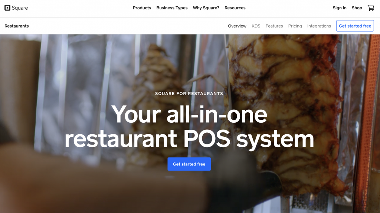Screen dimensions: 380x213
Task: Click the Your all-in-one restaurant POS headline
Action: coord(189,126)
